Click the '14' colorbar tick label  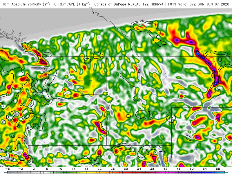tap(73, 169)
